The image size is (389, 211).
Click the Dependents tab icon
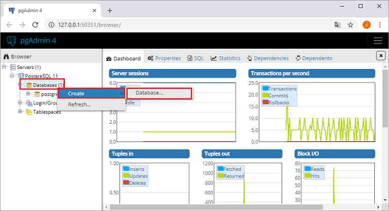[x=298, y=58]
